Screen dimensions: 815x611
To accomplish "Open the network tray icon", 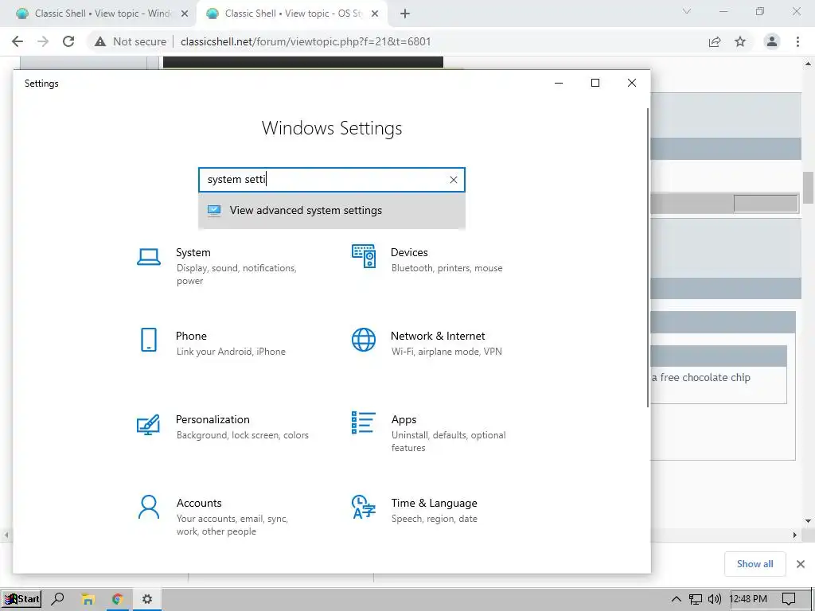I will [x=695, y=599].
